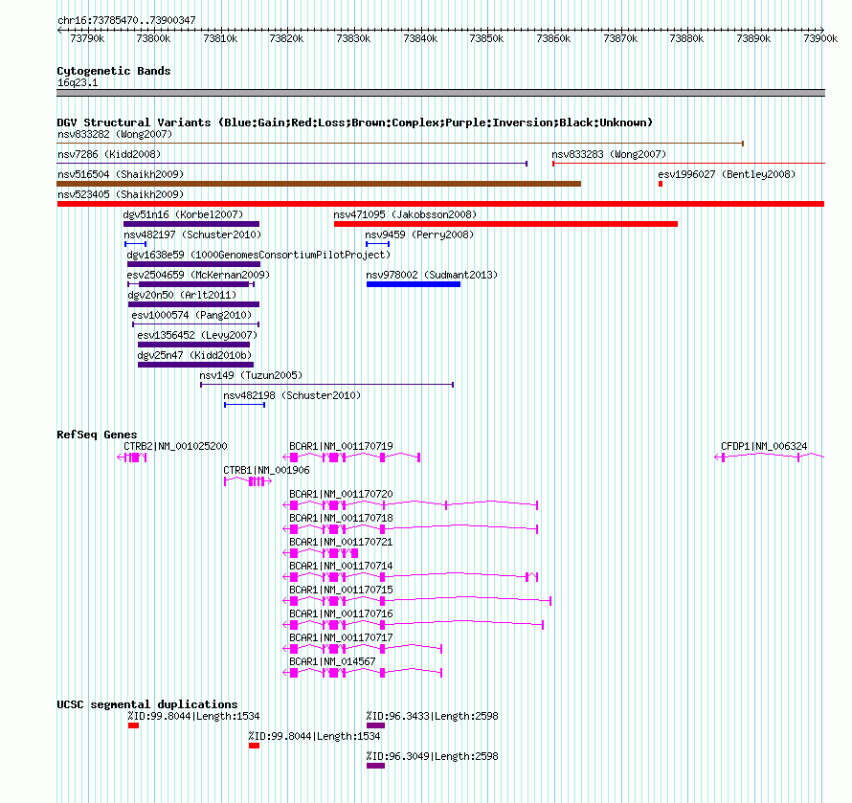The width and height of the screenshot is (852, 803).
Task: Click the chr16:73785470..73900347 coordinate label
Action: [126, 20]
